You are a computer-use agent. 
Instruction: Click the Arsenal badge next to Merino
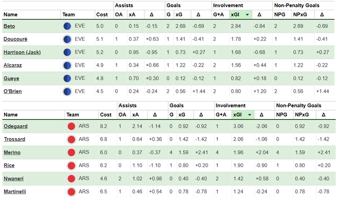pos(71,152)
